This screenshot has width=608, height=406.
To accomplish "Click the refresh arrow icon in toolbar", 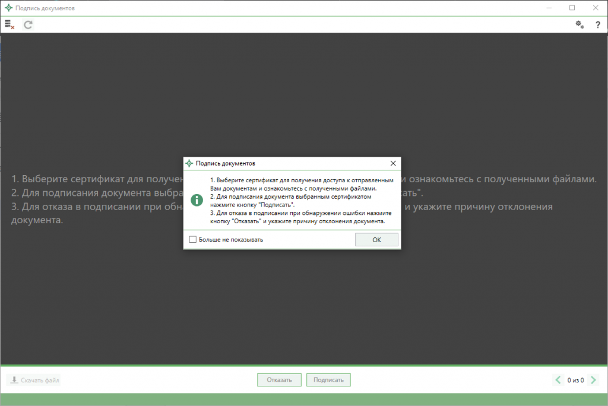I will [x=28, y=24].
